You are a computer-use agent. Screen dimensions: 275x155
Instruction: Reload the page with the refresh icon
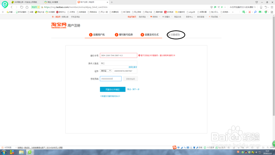tap(21, 7)
